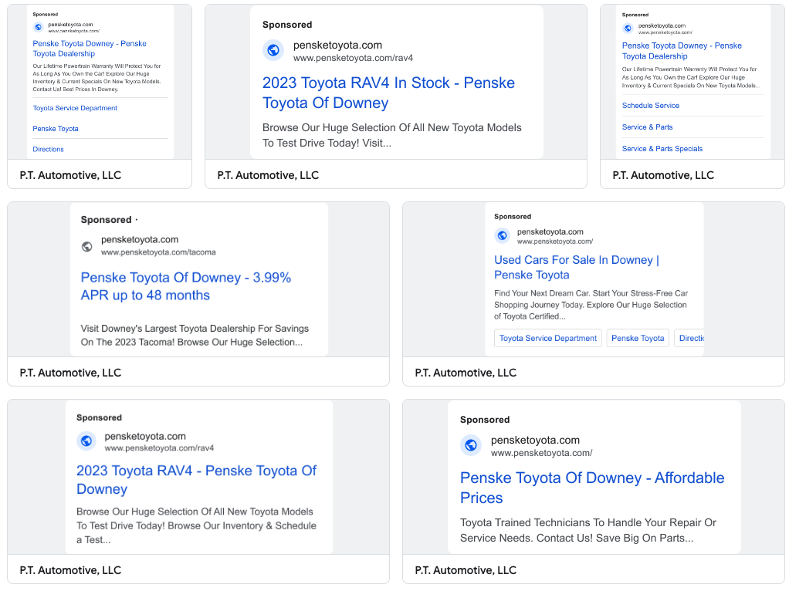Click P.T. Automotive, LLC under 3.99% APR ad
Image resolution: width=789 pixels, height=591 pixels.
coord(70,373)
